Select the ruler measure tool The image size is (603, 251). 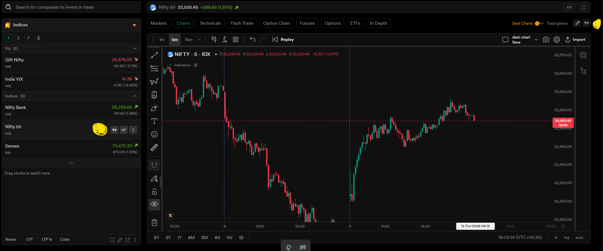[x=154, y=148]
